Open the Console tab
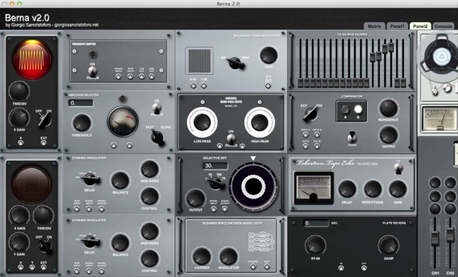458x277 pixels. tap(443, 26)
